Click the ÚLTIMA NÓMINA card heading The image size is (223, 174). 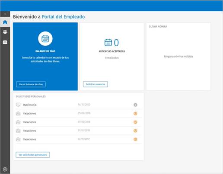158,26
